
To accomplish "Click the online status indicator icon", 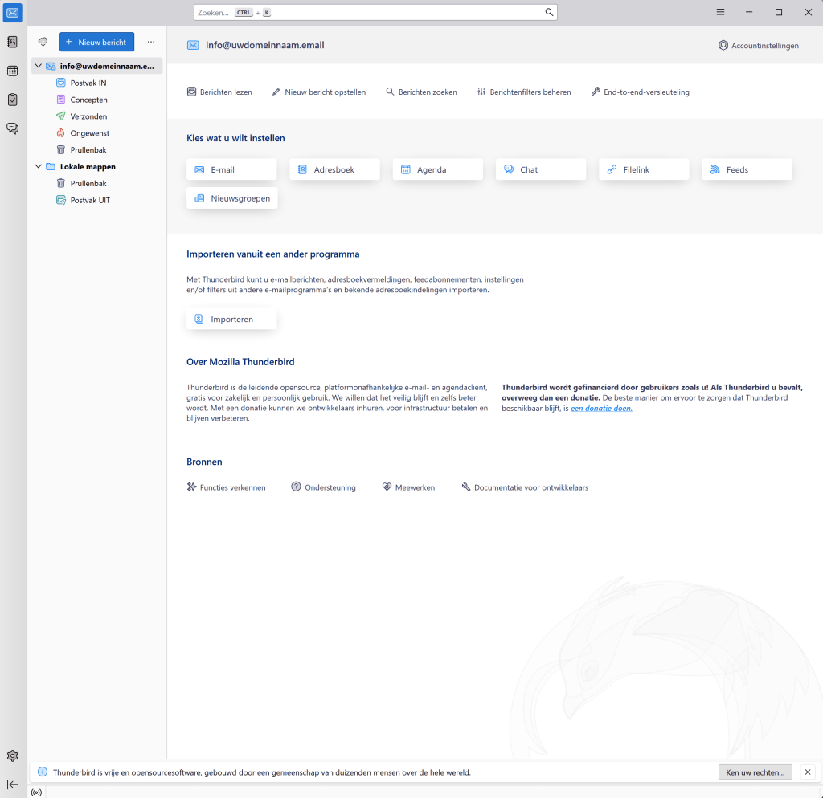I will click(36, 792).
